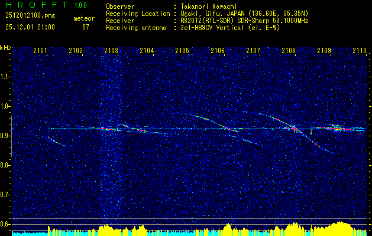372x236 pixels.
Task: Click the Receiving Location label
Action: [138, 14]
